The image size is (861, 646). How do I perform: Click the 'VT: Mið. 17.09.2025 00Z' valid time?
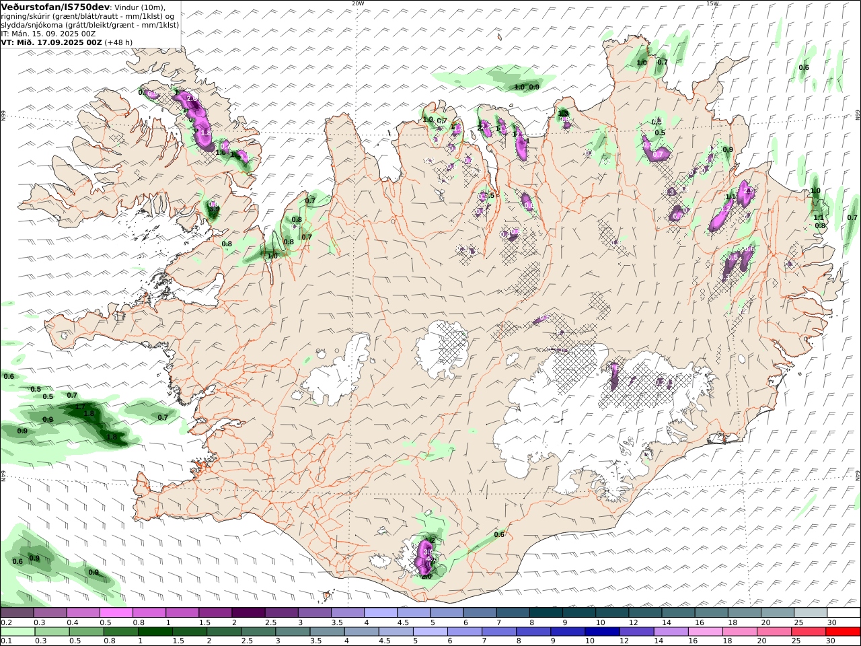tap(52, 42)
